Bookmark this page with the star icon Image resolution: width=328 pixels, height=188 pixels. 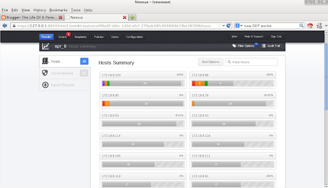(219, 26)
